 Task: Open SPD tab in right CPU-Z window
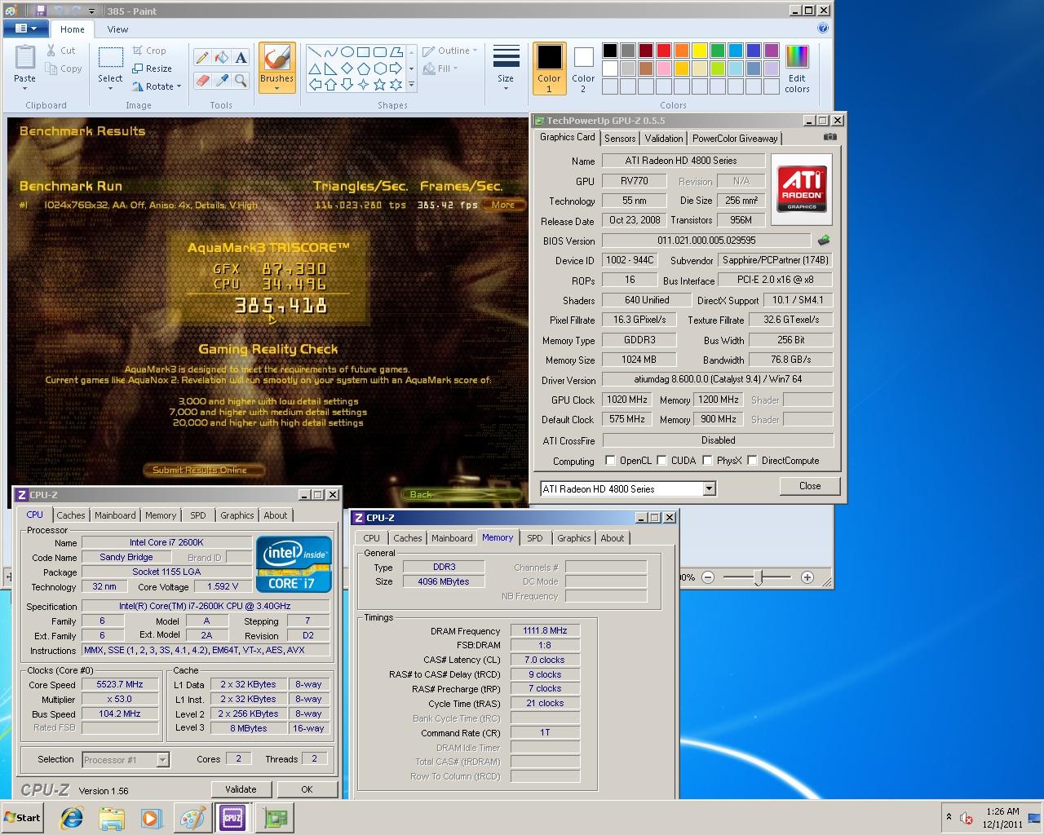pyautogui.click(x=535, y=538)
